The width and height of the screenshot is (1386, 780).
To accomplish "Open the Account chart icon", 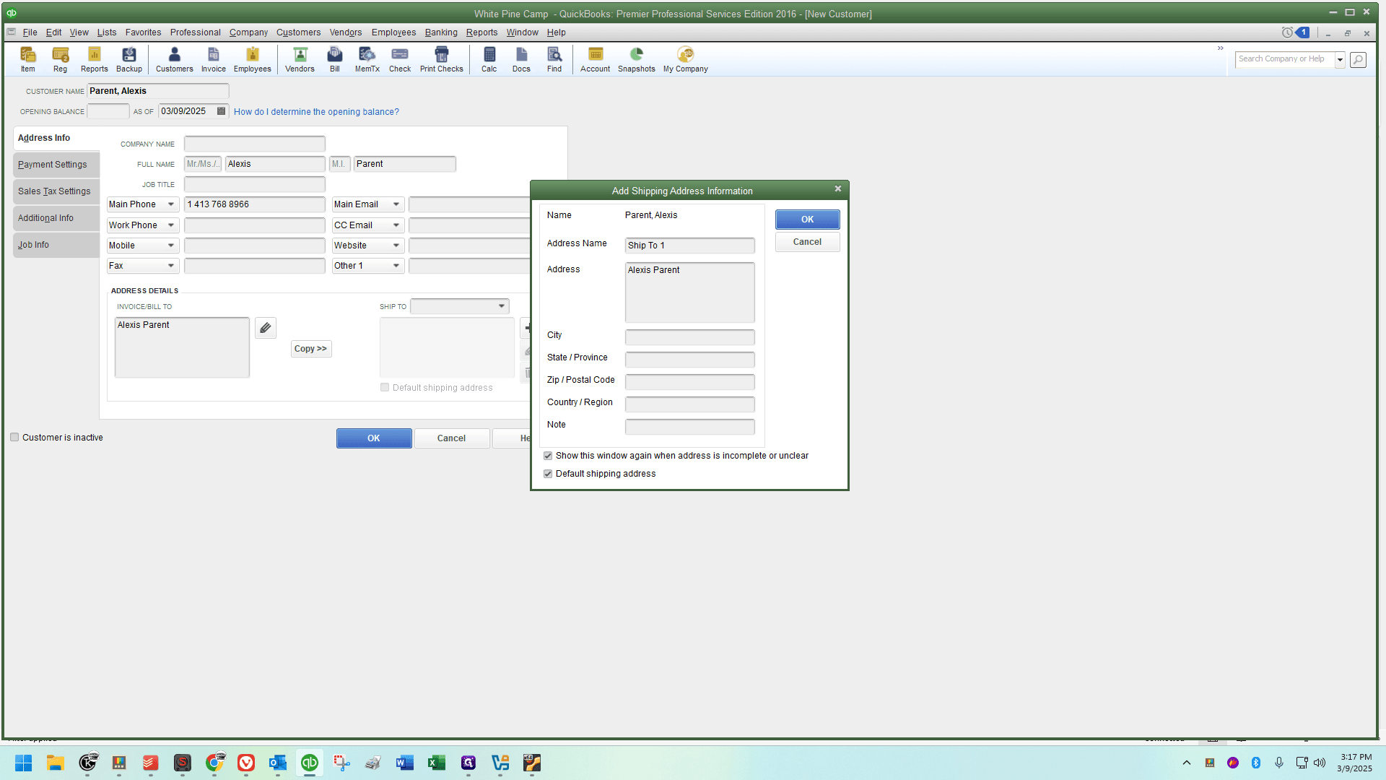I will (x=595, y=59).
